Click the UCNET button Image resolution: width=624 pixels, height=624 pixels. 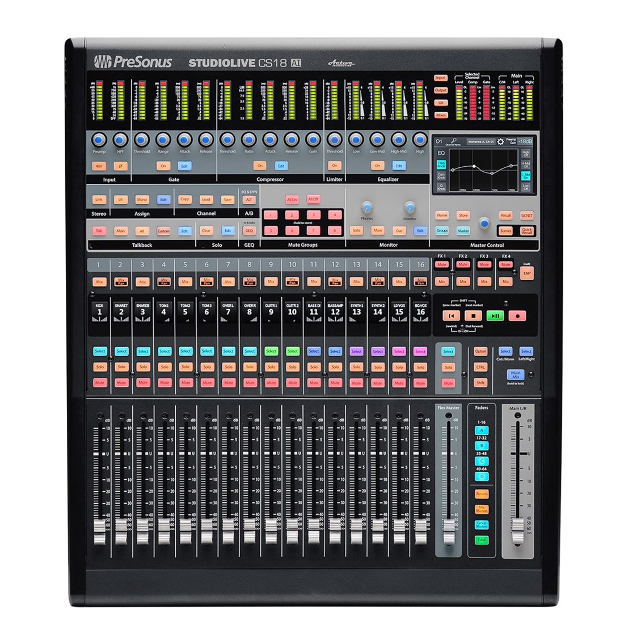[527, 216]
